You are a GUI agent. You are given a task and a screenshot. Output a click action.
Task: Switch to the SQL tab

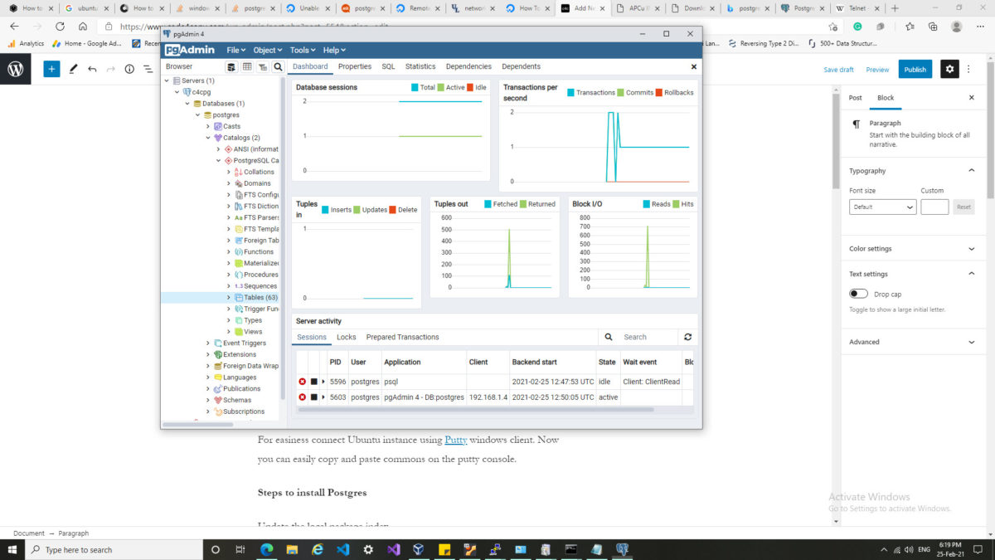click(388, 66)
